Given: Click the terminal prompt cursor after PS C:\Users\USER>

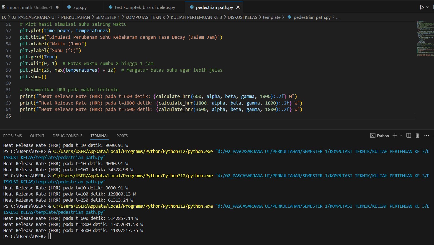Looking at the screenshot, I should click(50, 237).
